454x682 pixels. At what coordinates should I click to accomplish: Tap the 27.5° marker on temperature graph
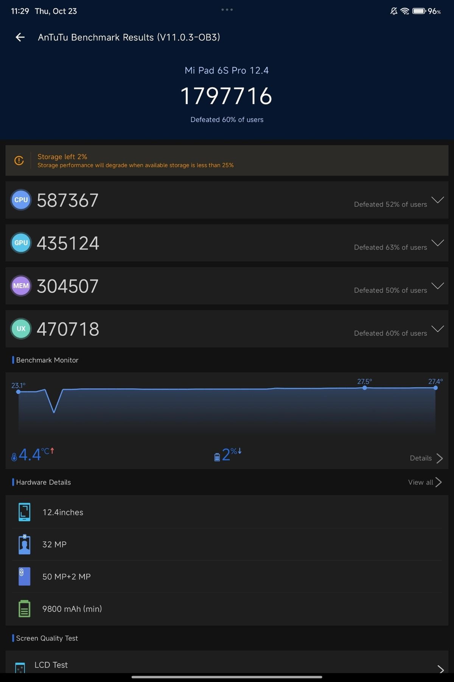[x=364, y=388]
